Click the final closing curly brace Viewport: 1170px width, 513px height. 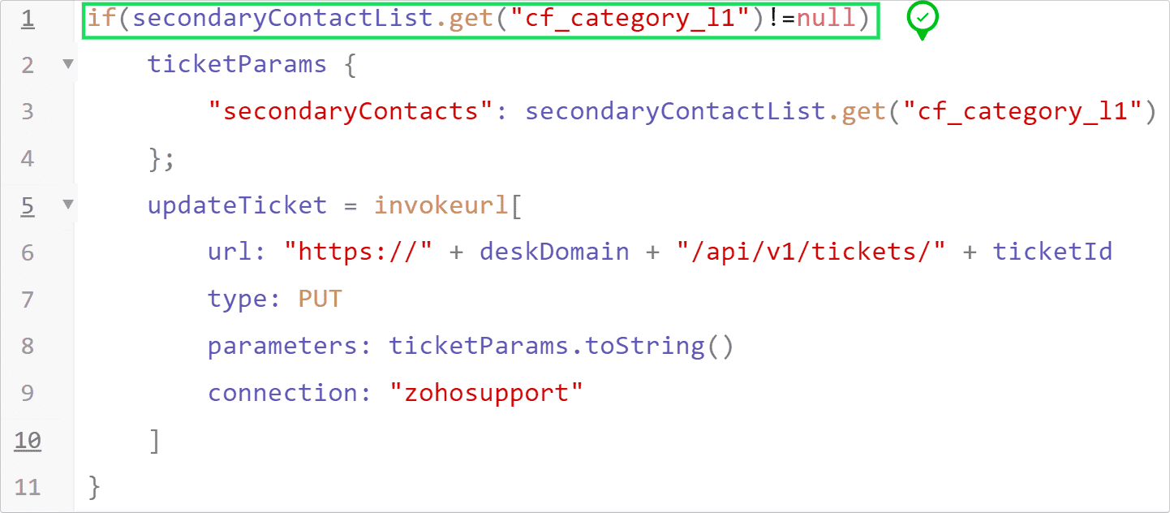click(x=95, y=487)
